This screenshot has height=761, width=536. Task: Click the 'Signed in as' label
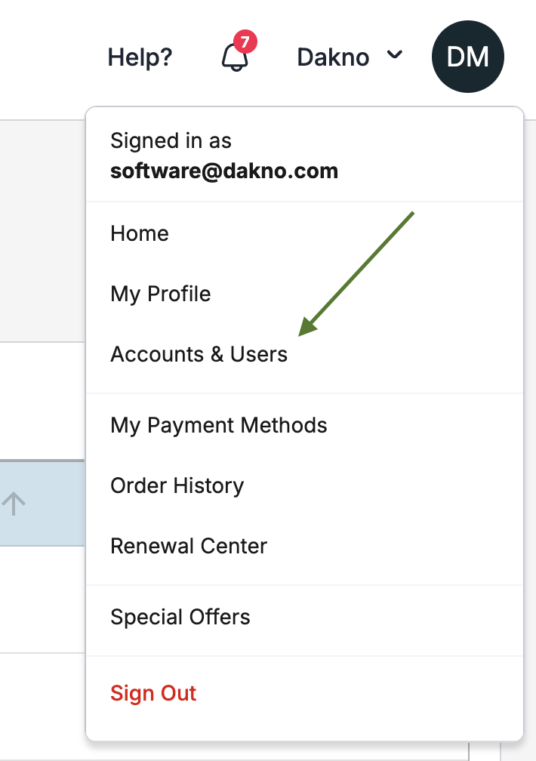point(171,140)
